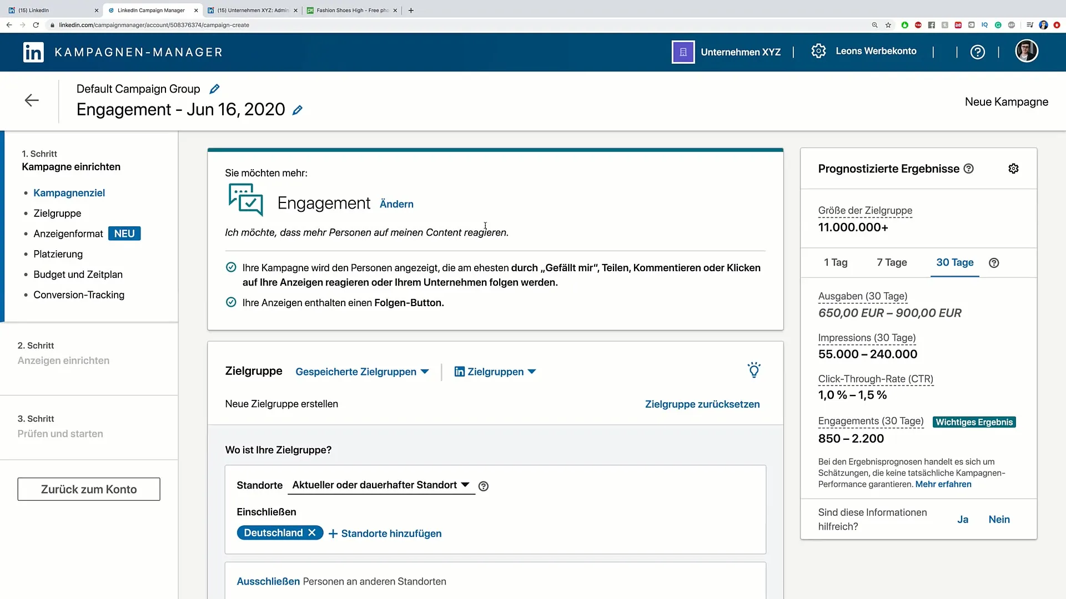Viewport: 1066px width, 599px height.
Task: Click Ändern next to Engagement
Action: point(396,204)
